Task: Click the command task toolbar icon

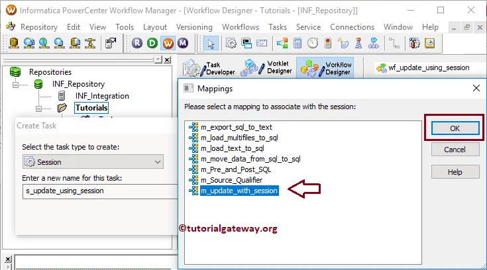Action: click(x=246, y=43)
